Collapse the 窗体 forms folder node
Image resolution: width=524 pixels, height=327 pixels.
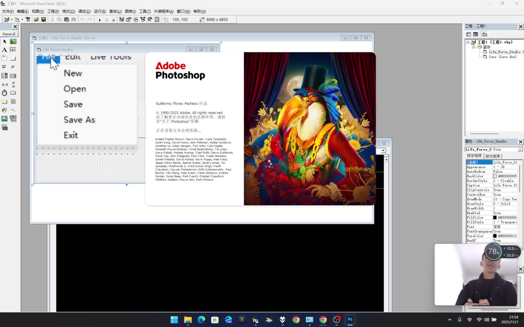click(473, 47)
